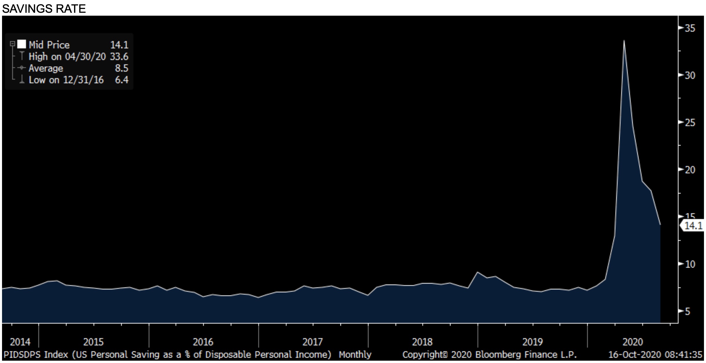706x363 pixels.
Task: Click the 2018 year label on x-axis
Action: pos(422,342)
